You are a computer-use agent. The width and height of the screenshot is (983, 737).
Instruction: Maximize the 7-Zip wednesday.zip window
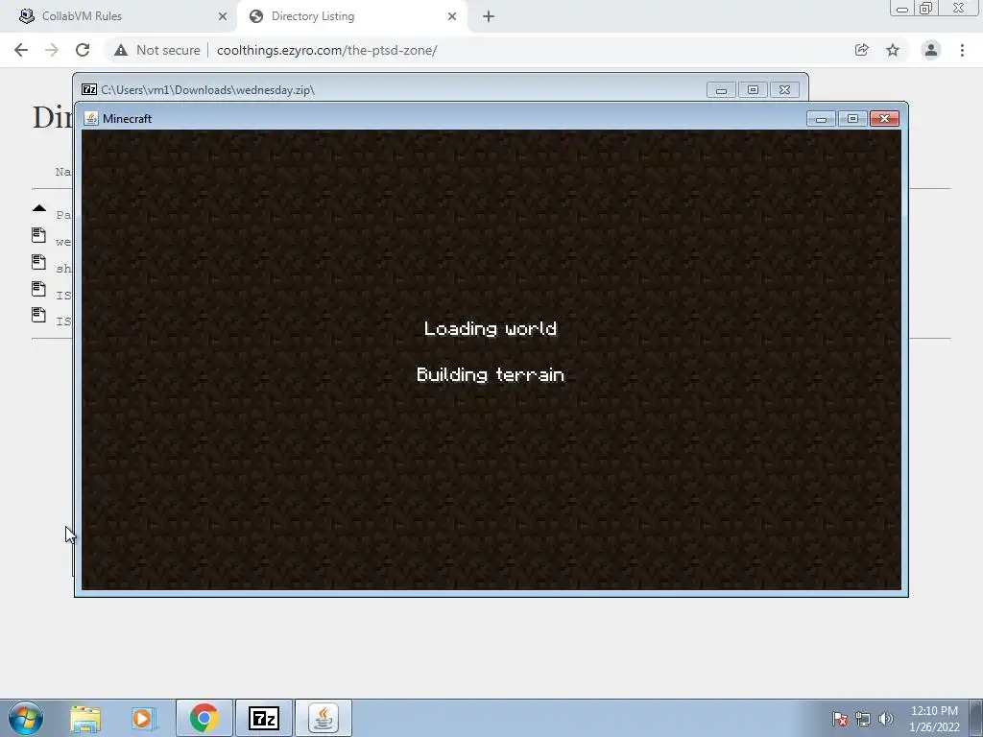[x=753, y=90]
